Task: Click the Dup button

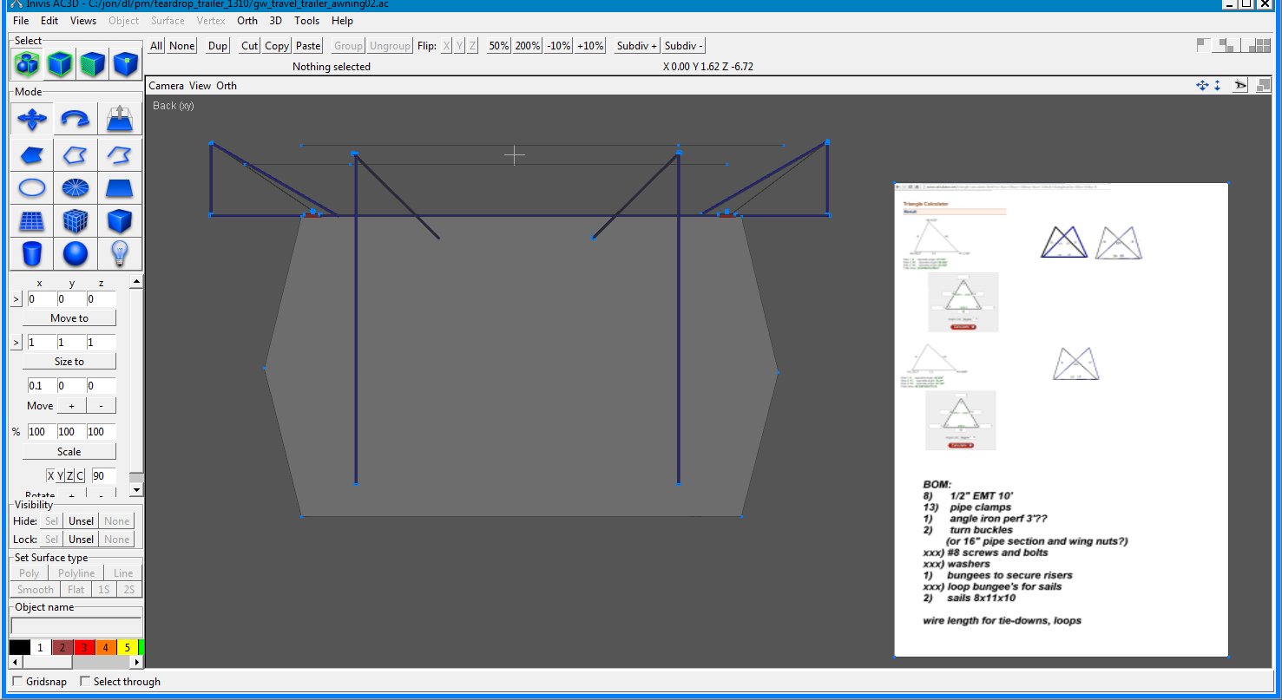Action: [x=218, y=46]
